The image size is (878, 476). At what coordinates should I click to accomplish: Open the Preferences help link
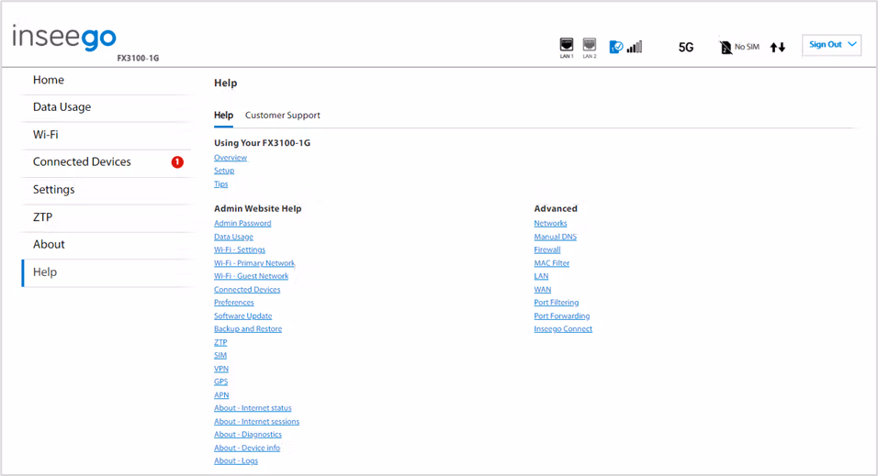click(x=234, y=302)
